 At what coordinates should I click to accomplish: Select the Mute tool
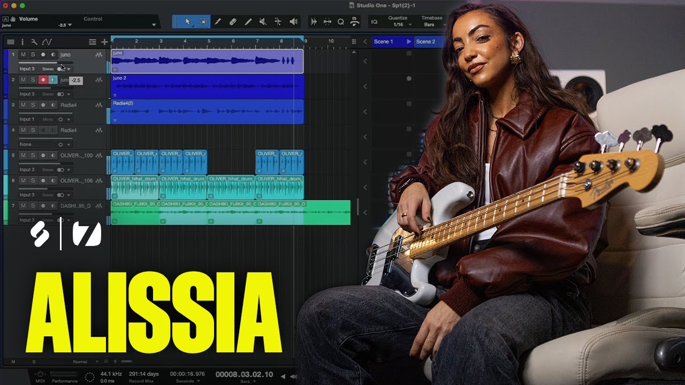pyautogui.click(x=263, y=22)
